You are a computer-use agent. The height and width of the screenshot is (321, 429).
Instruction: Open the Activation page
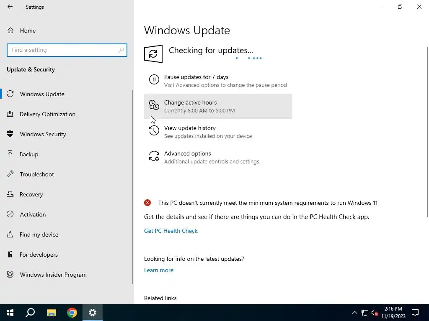click(x=67, y=214)
